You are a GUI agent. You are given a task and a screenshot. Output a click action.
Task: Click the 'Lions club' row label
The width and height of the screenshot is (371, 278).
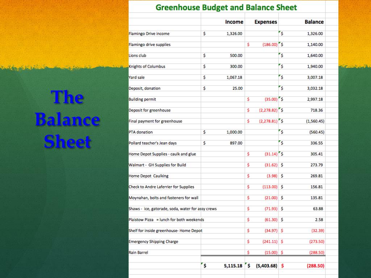[x=137, y=55]
